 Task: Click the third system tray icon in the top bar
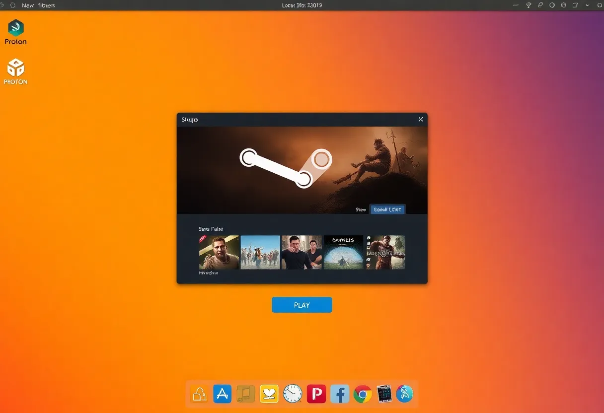pyautogui.click(x=540, y=5)
